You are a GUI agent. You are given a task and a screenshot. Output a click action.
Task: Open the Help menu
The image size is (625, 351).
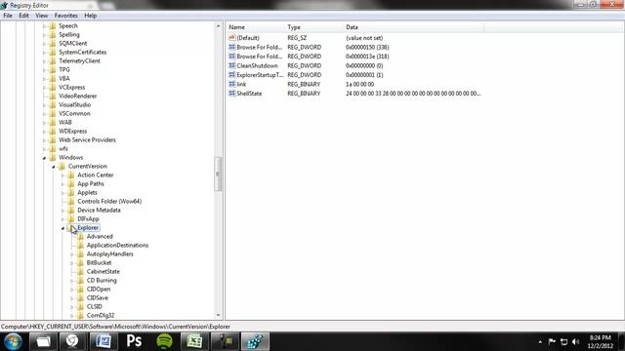pos(91,16)
